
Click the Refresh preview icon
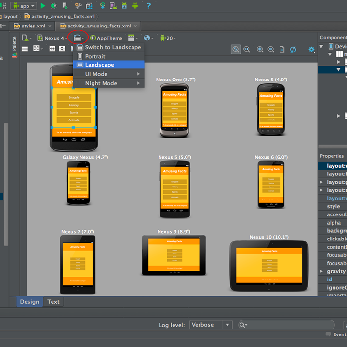point(293,49)
